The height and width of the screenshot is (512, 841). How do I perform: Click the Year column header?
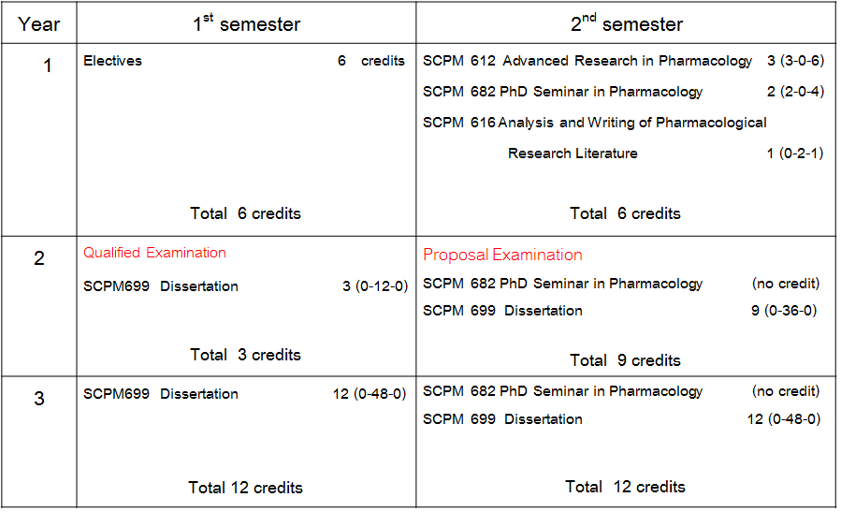tap(38, 24)
